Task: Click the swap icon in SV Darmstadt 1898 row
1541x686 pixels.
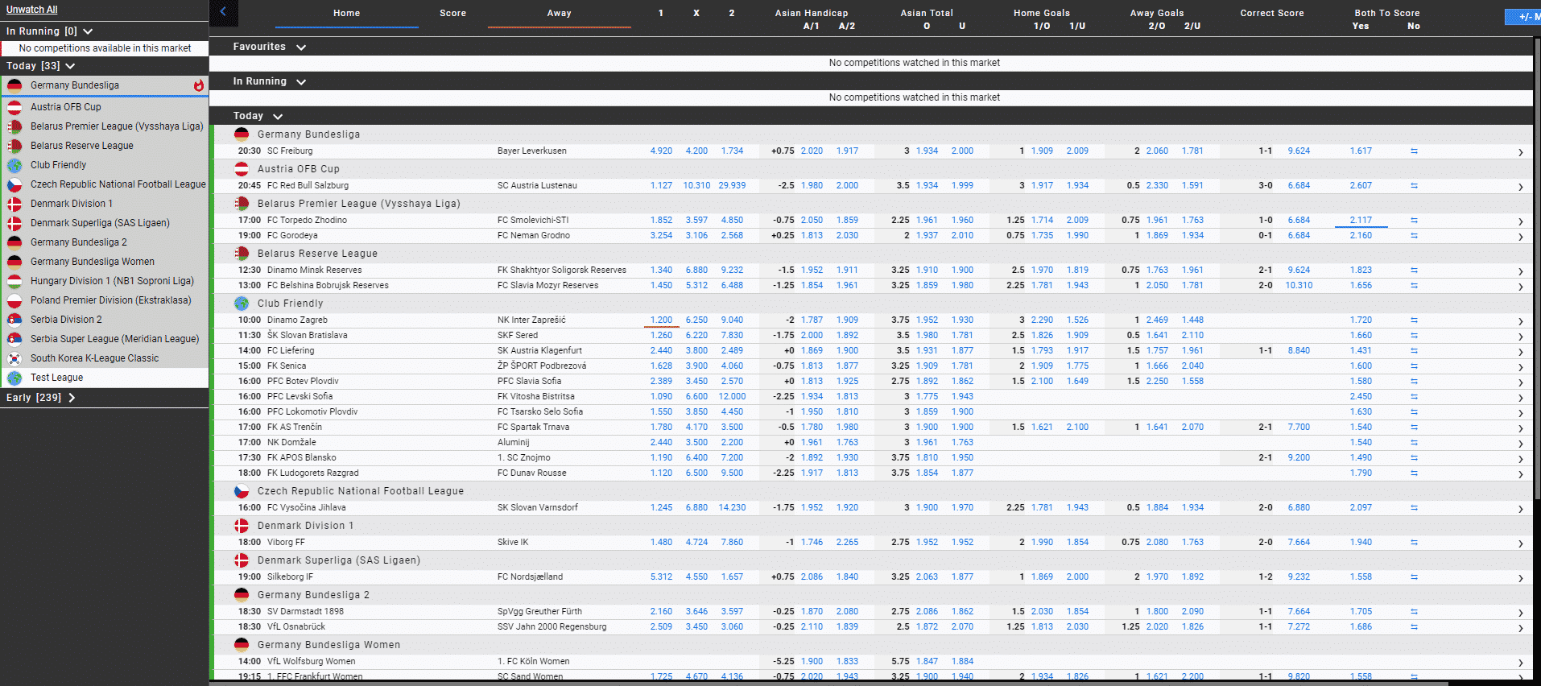Action: [1414, 612]
